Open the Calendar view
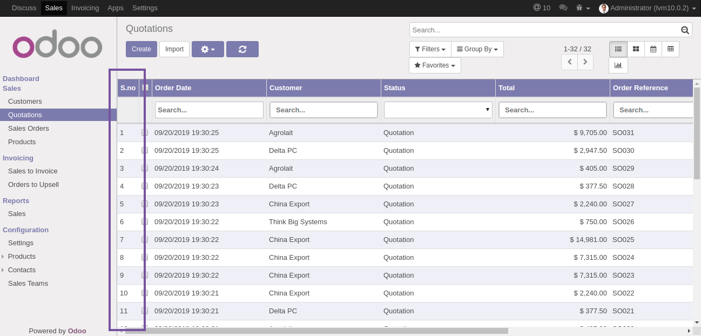Screen dimensions: 701x336 point(653,49)
